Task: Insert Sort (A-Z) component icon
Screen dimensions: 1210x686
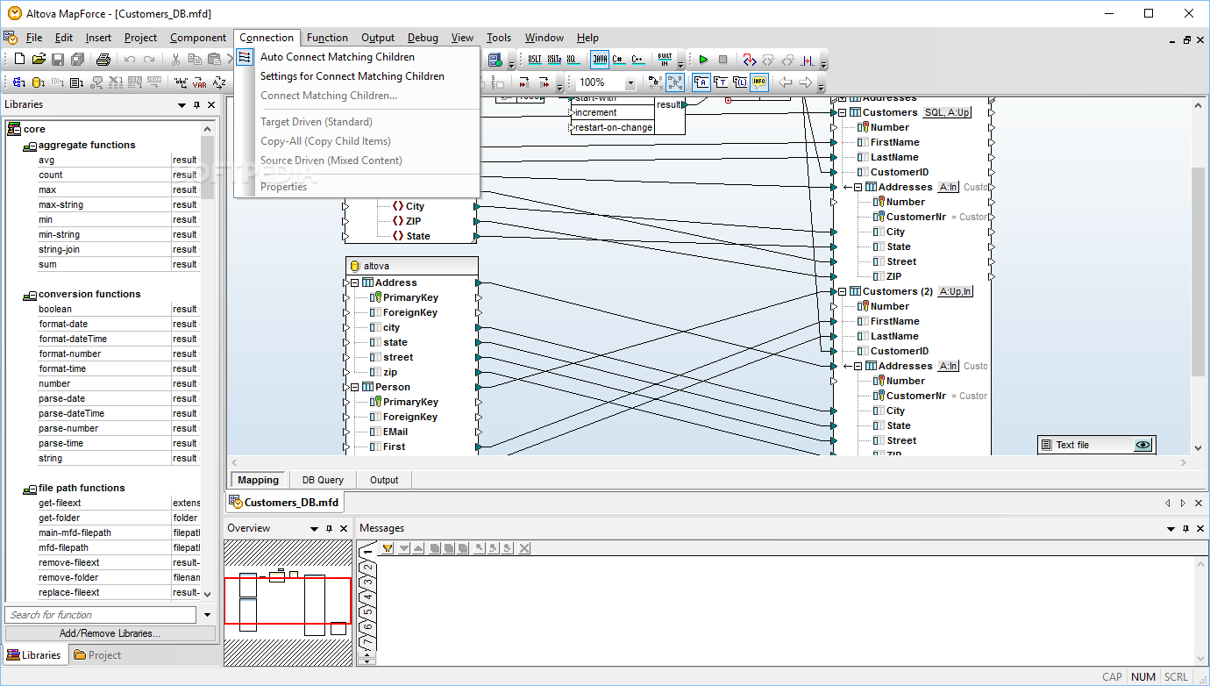Action: pyautogui.click(x=219, y=82)
